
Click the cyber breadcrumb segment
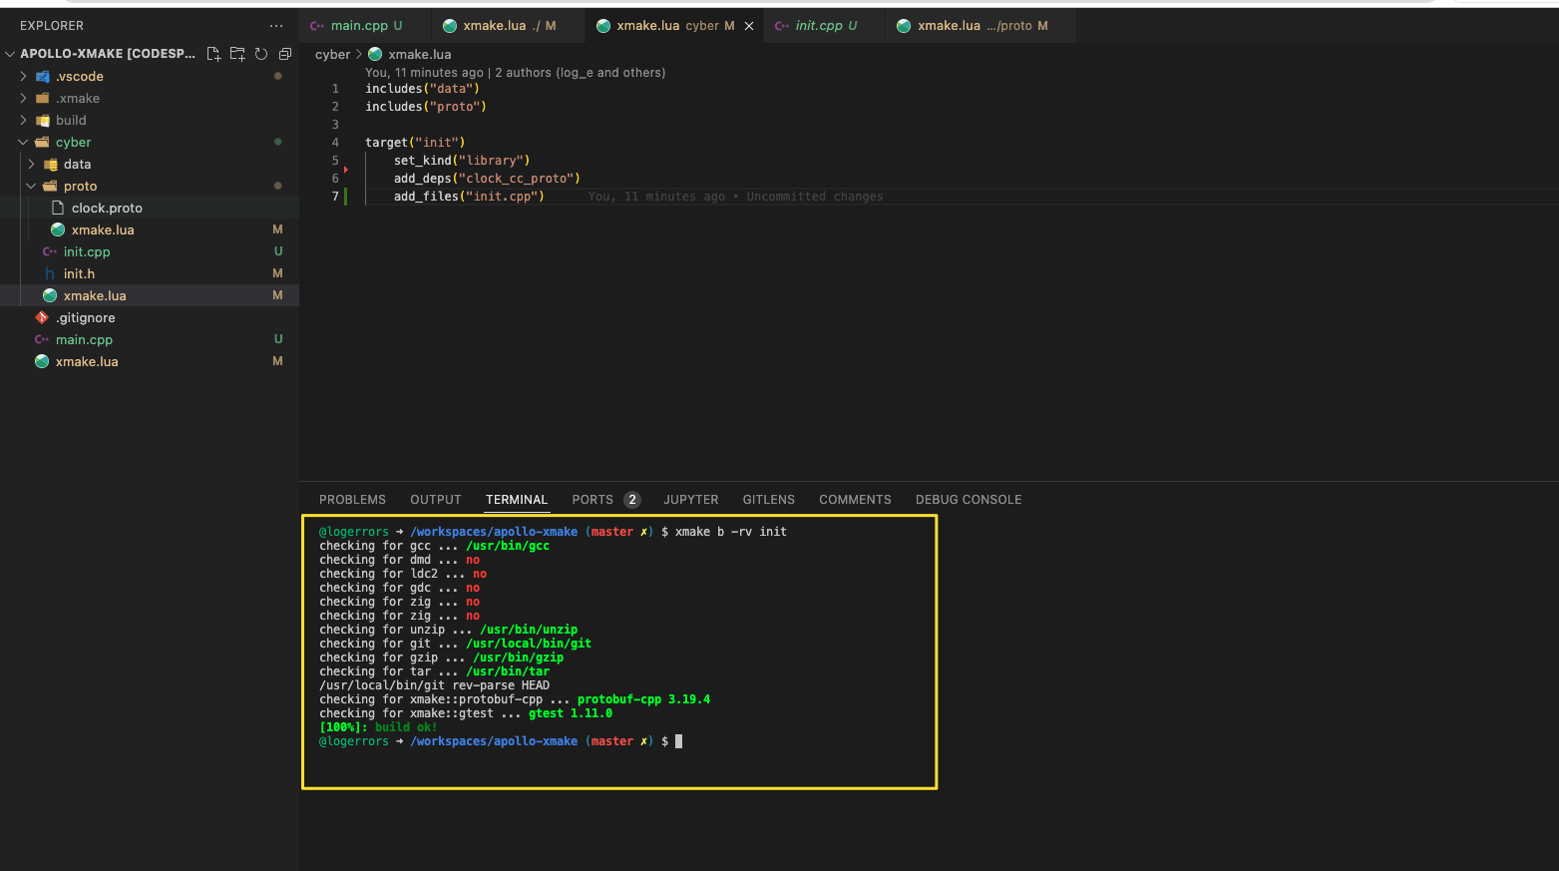(332, 54)
